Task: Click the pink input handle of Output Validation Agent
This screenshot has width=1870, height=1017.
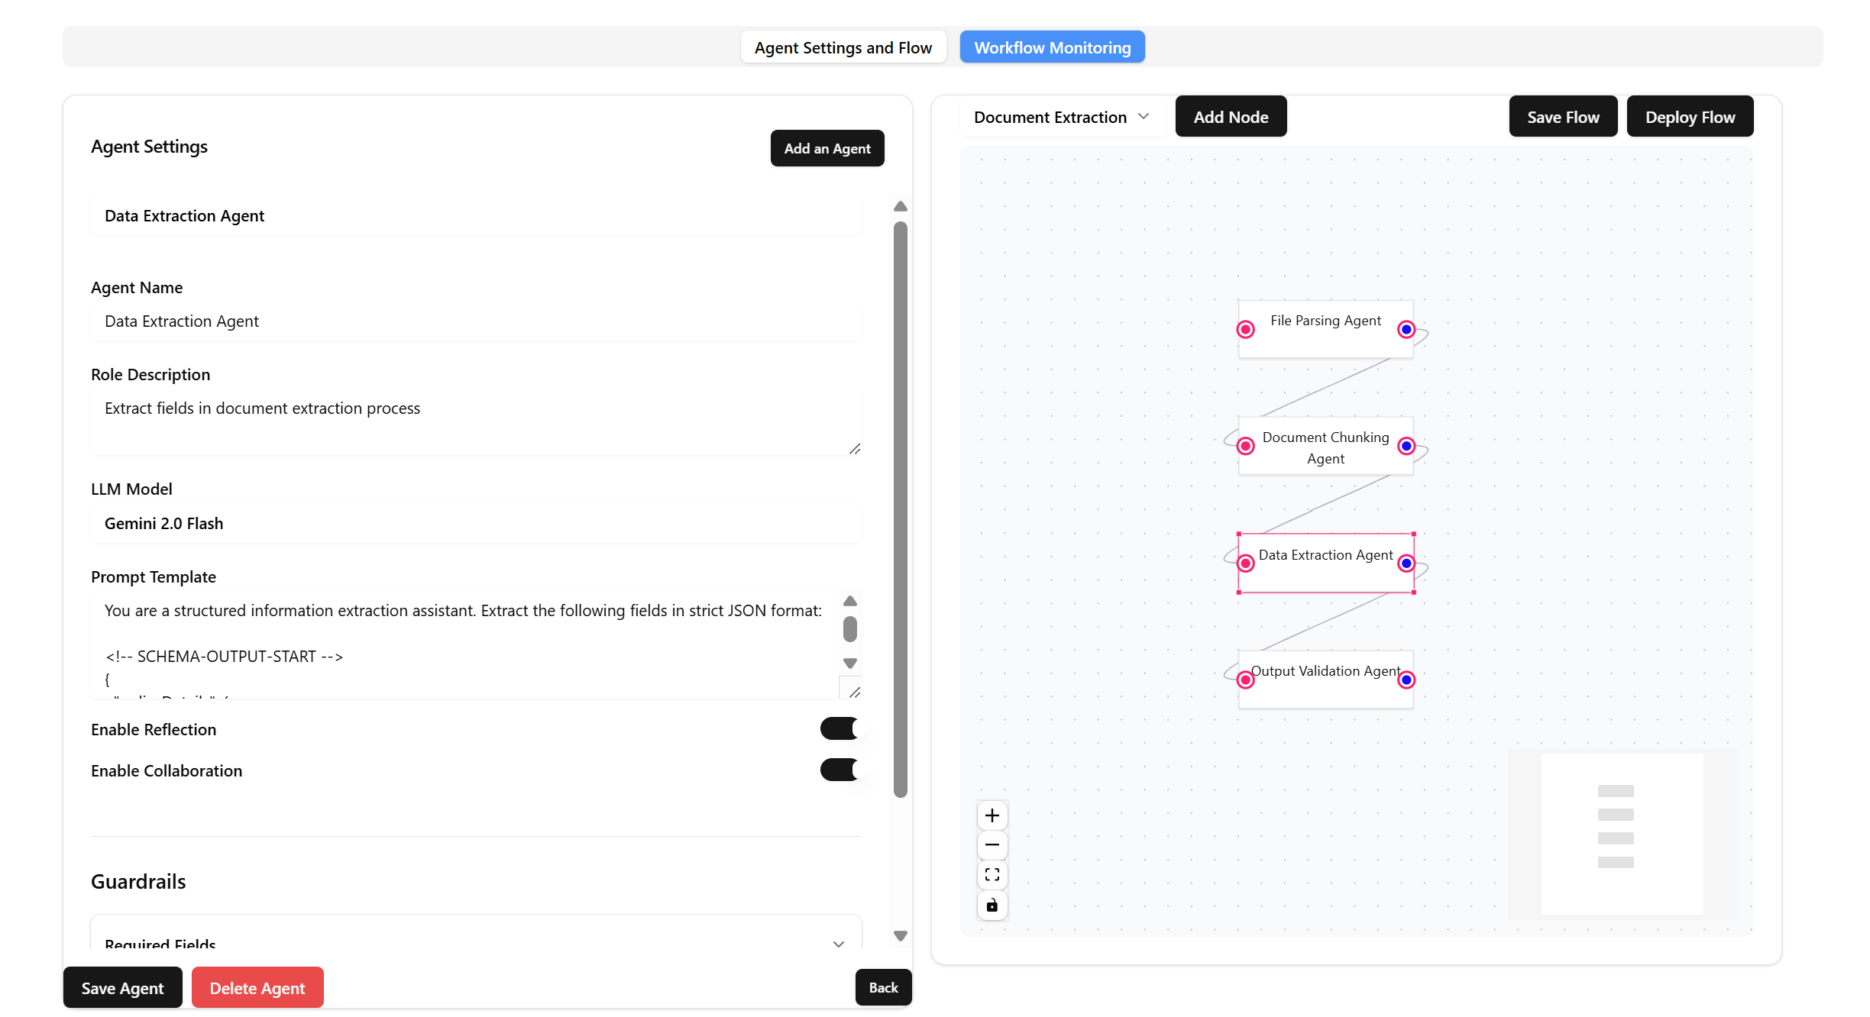Action: coord(1245,679)
